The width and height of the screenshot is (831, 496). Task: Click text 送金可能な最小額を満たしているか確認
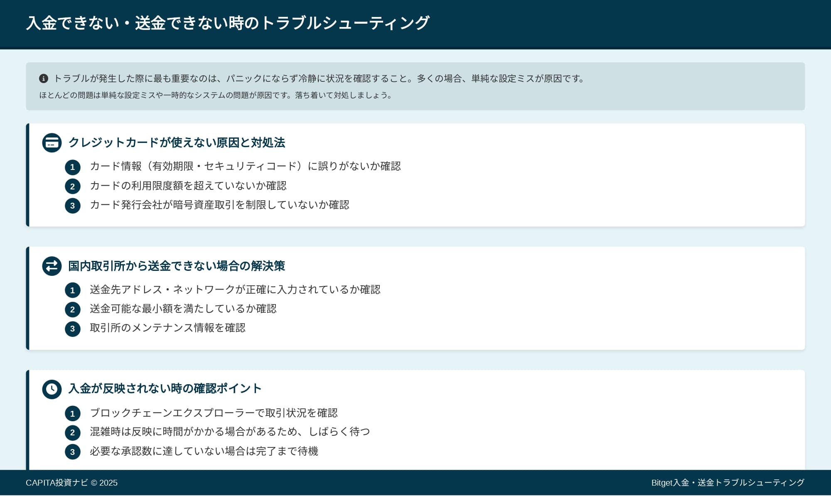click(x=183, y=309)
